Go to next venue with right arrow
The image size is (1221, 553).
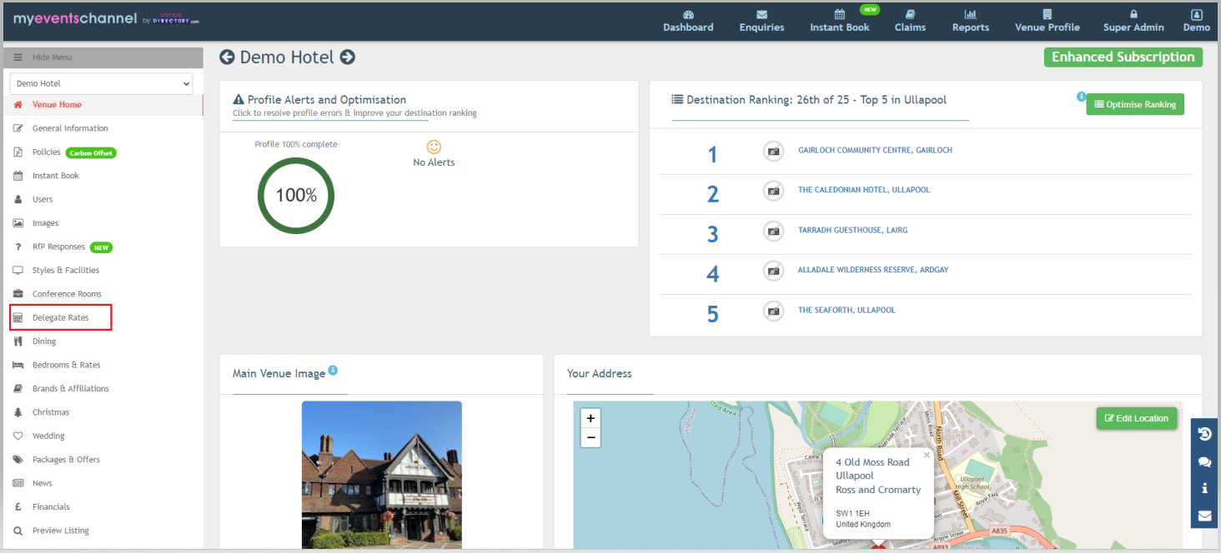pos(348,57)
